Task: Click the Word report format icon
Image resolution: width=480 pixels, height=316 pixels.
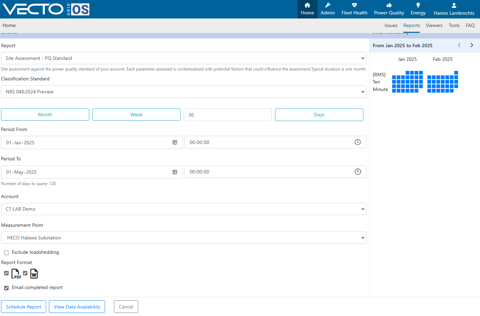Action: tap(34, 274)
